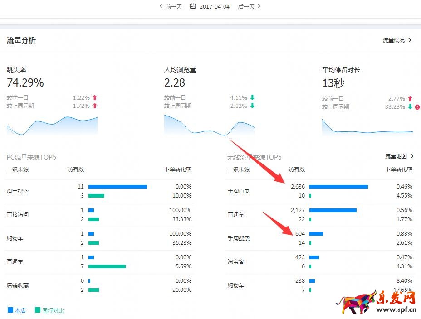Open 流量地图 traffic map link
The width and height of the screenshot is (421, 319).
[399, 156]
